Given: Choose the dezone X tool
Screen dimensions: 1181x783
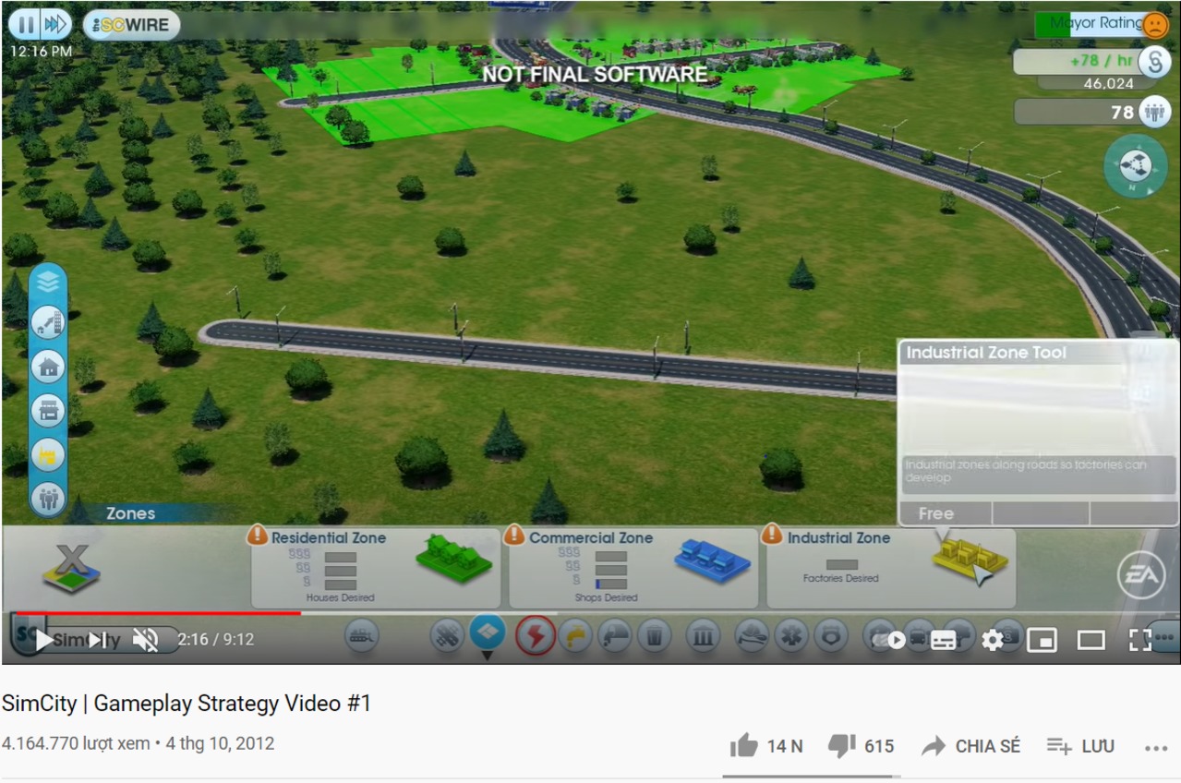Looking at the screenshot, I should tap(72, 567).
